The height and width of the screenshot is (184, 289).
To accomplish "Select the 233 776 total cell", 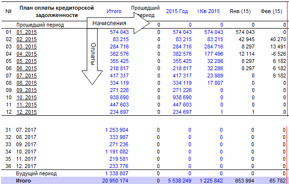I will pyautogui.click(x=119, y=166).
